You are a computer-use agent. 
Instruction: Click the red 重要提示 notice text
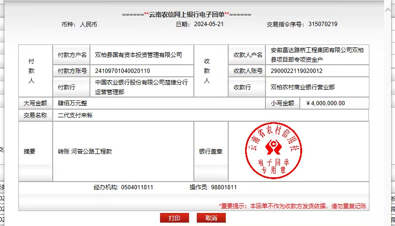tap(293, 206)
